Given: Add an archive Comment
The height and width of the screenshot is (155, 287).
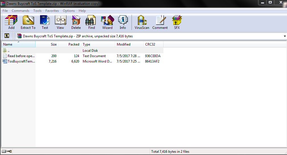Looking at the screenshot, I should 160,22.
